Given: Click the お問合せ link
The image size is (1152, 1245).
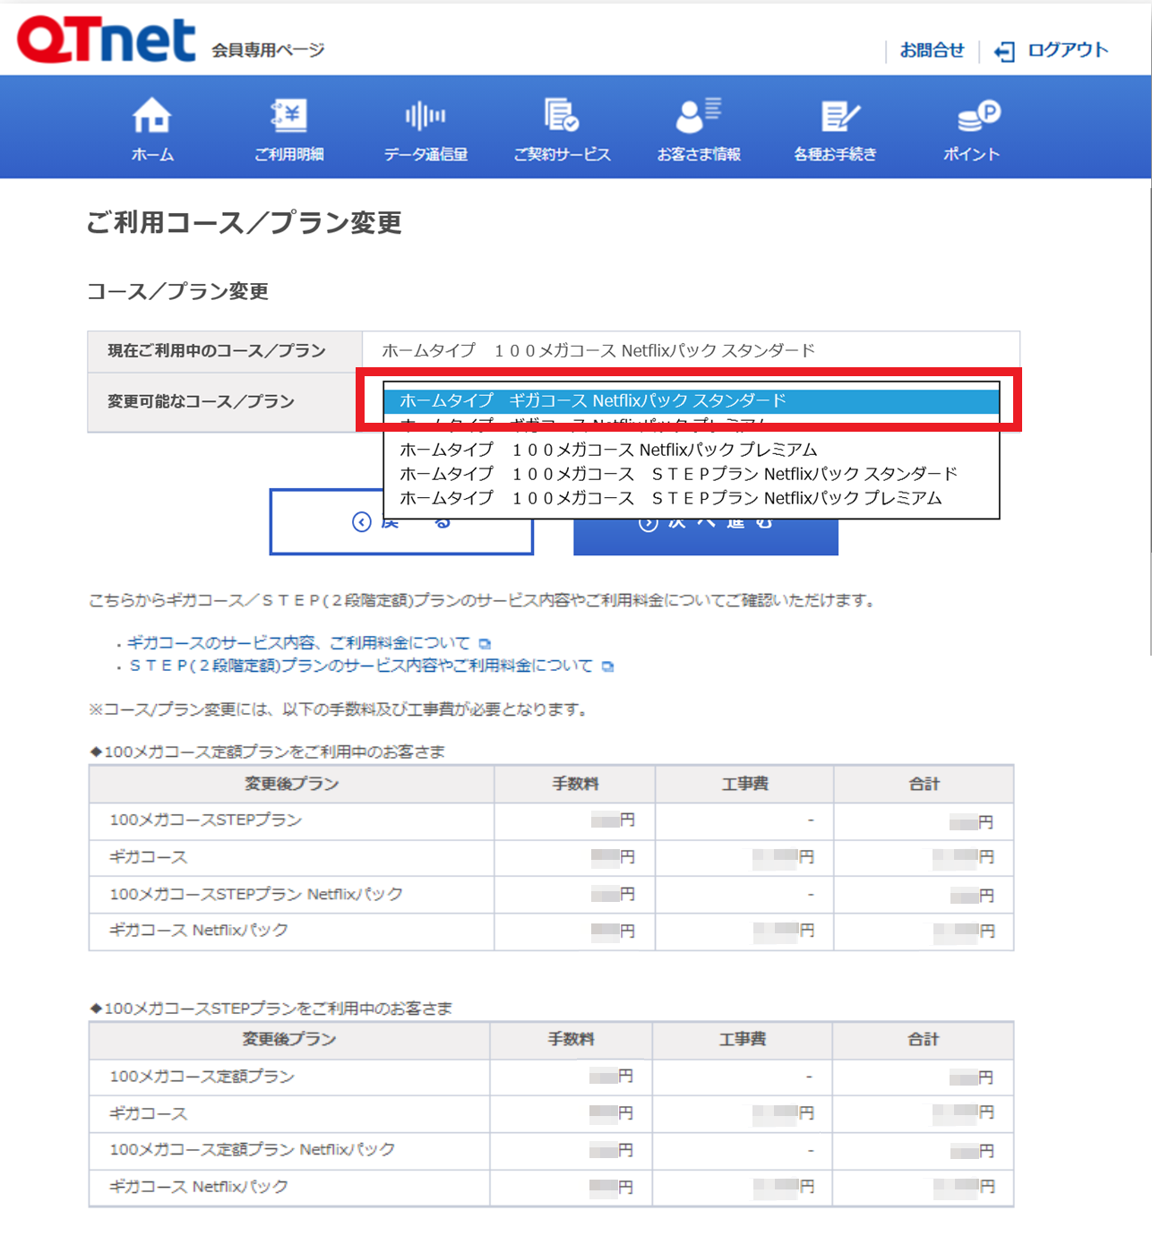Looking at the screenshot, I should tap(932, 50).
